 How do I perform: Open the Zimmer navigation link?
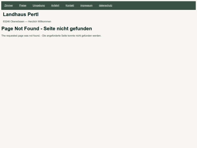(x=8, y=5)
